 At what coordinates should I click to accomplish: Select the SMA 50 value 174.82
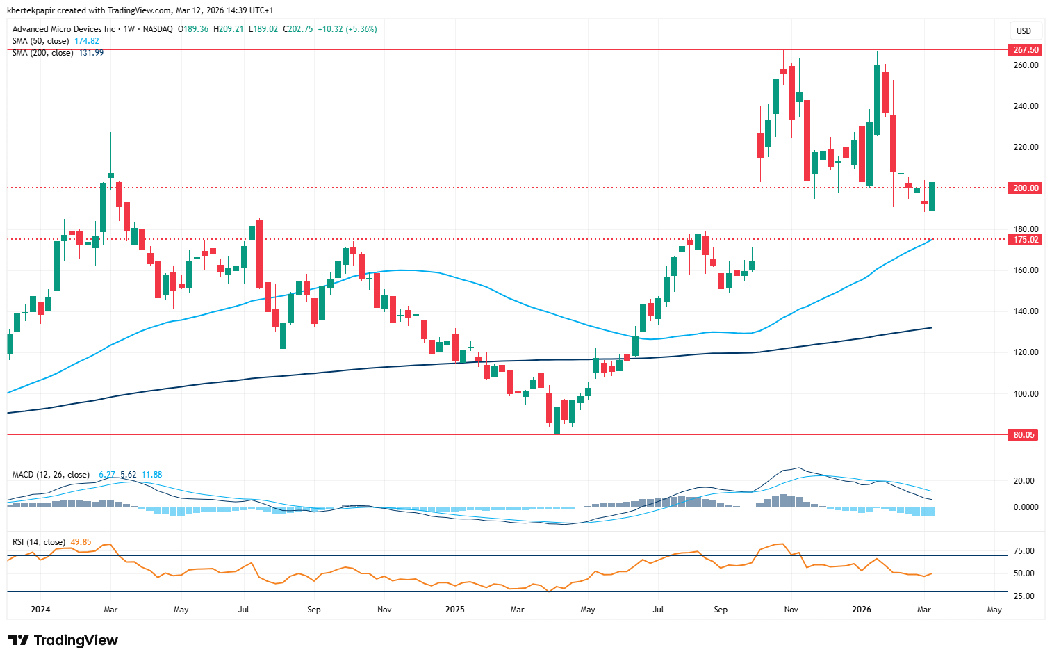pyautogui.click(x=86, y=41)
